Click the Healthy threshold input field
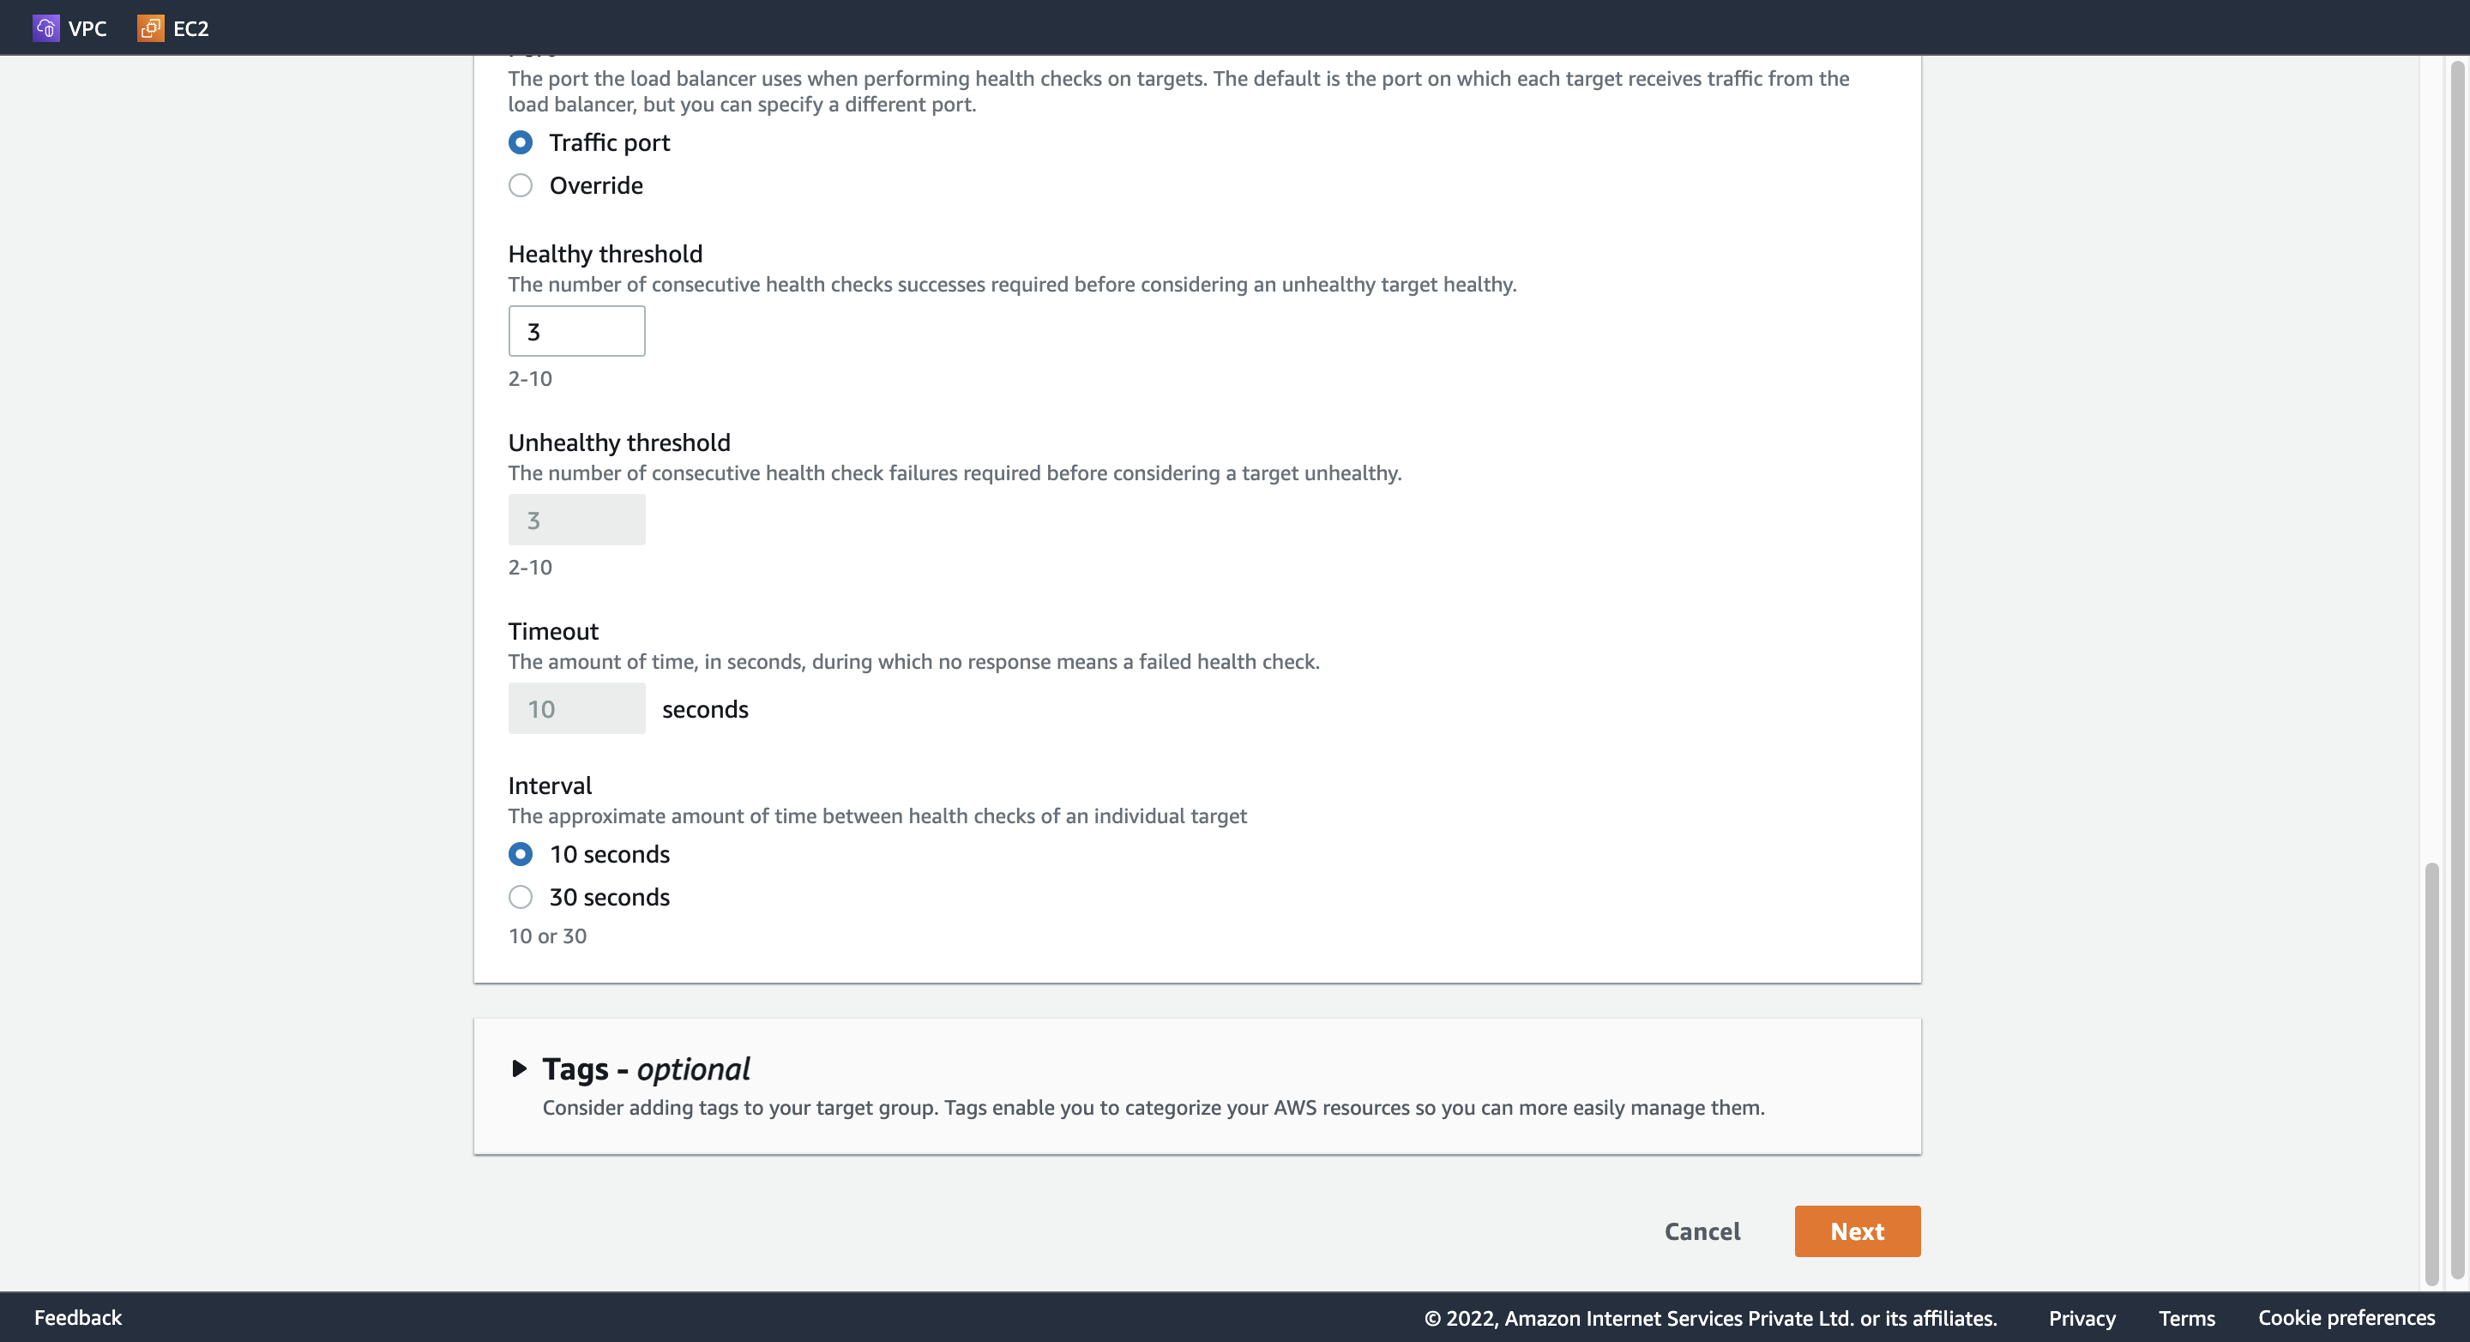The width and height of the screenshot is (2470, 1342). tap(576, 330)
